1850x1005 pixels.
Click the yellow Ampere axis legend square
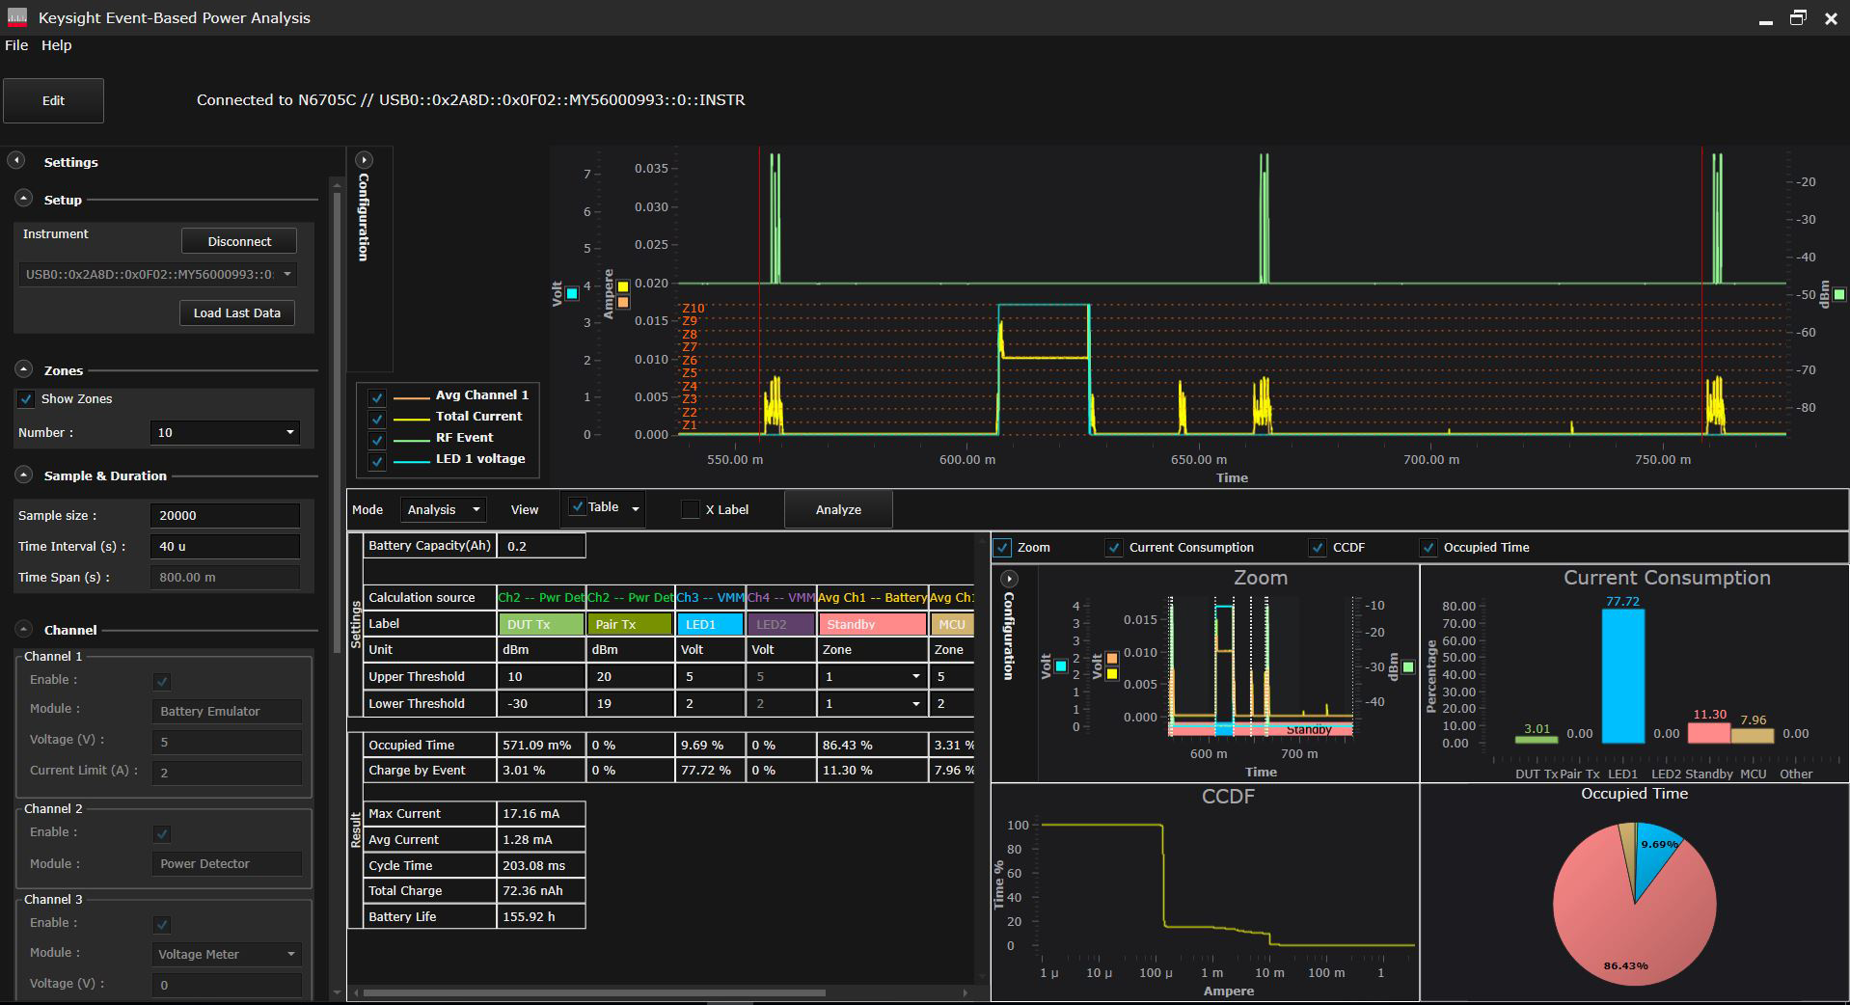click(x=622, y=285)
